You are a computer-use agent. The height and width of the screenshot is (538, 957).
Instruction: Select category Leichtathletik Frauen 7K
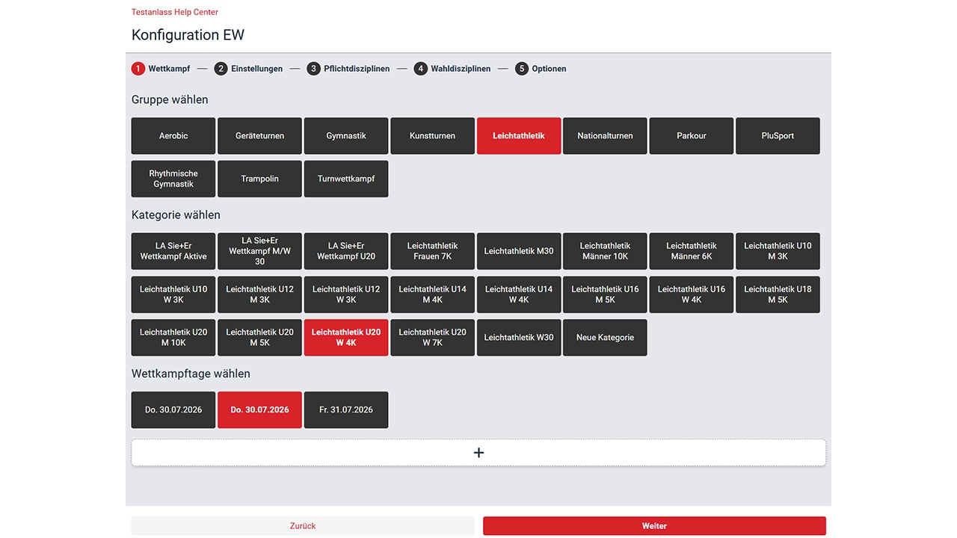432,251
